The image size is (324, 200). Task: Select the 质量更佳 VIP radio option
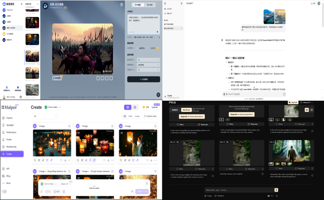149,48
